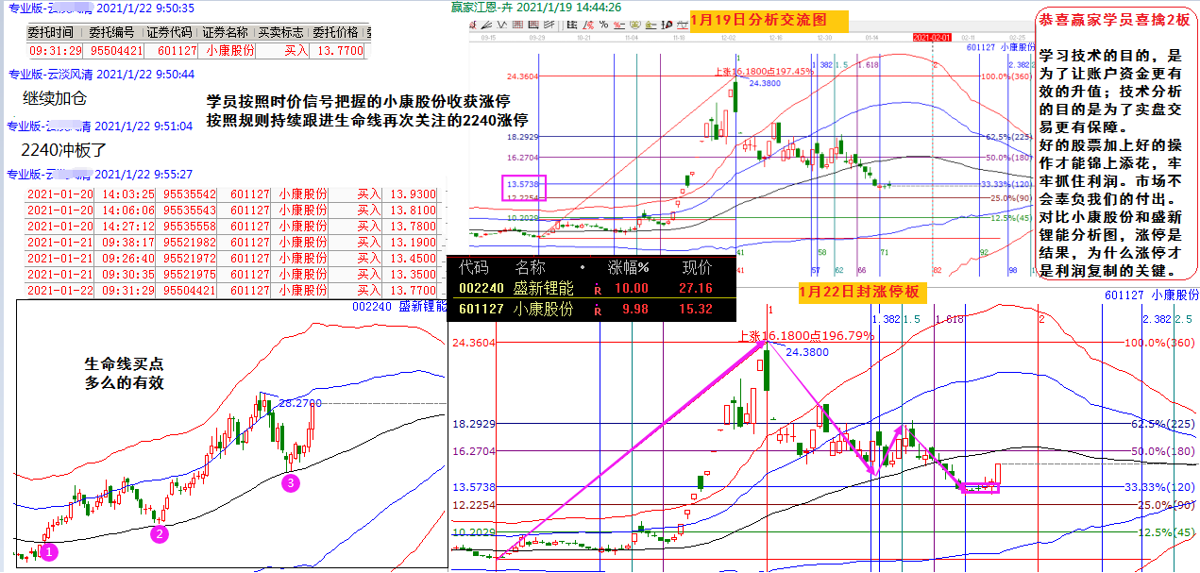Click the 委托价格 column header
The image size is (1200, 573).
(x=337, y=33)
